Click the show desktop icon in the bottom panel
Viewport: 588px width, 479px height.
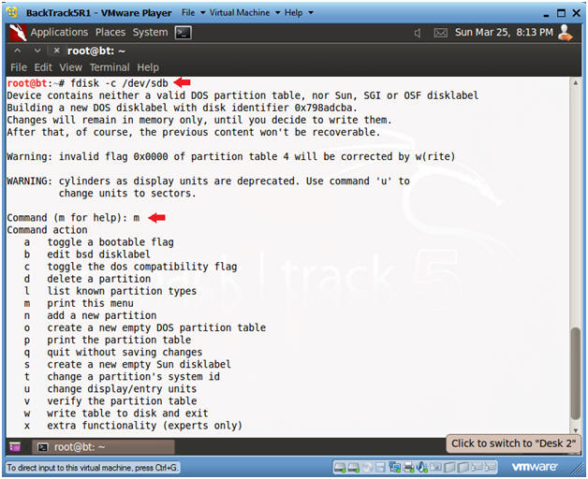(15, 447)
